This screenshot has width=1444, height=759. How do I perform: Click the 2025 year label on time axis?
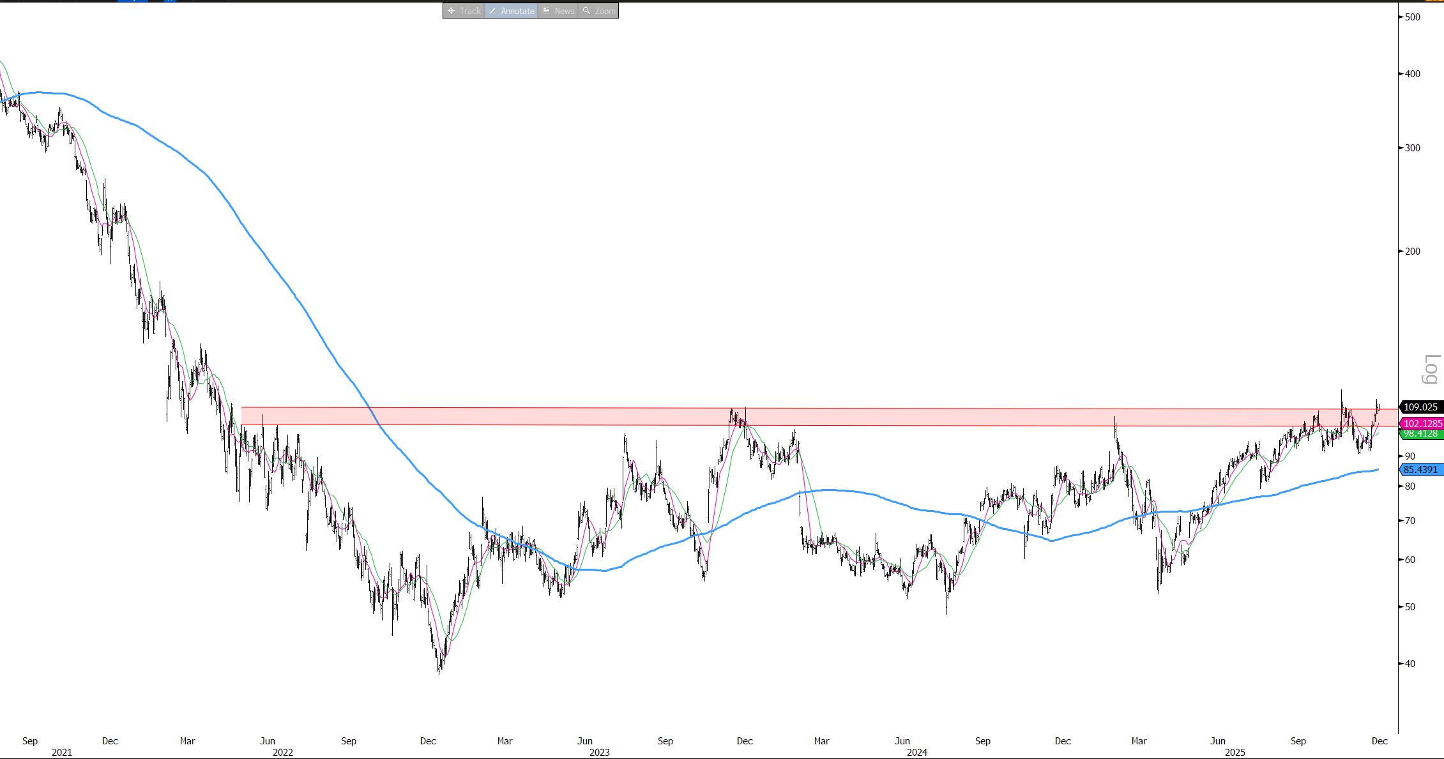pyautogui.click(x=1235, y=752)
